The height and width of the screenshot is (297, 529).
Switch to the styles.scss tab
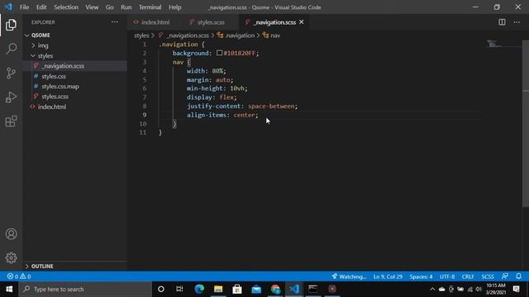point(211,22)
